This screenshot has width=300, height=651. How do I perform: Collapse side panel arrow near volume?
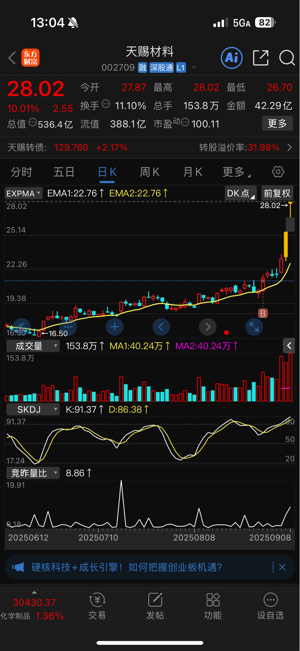pos(289,346)
